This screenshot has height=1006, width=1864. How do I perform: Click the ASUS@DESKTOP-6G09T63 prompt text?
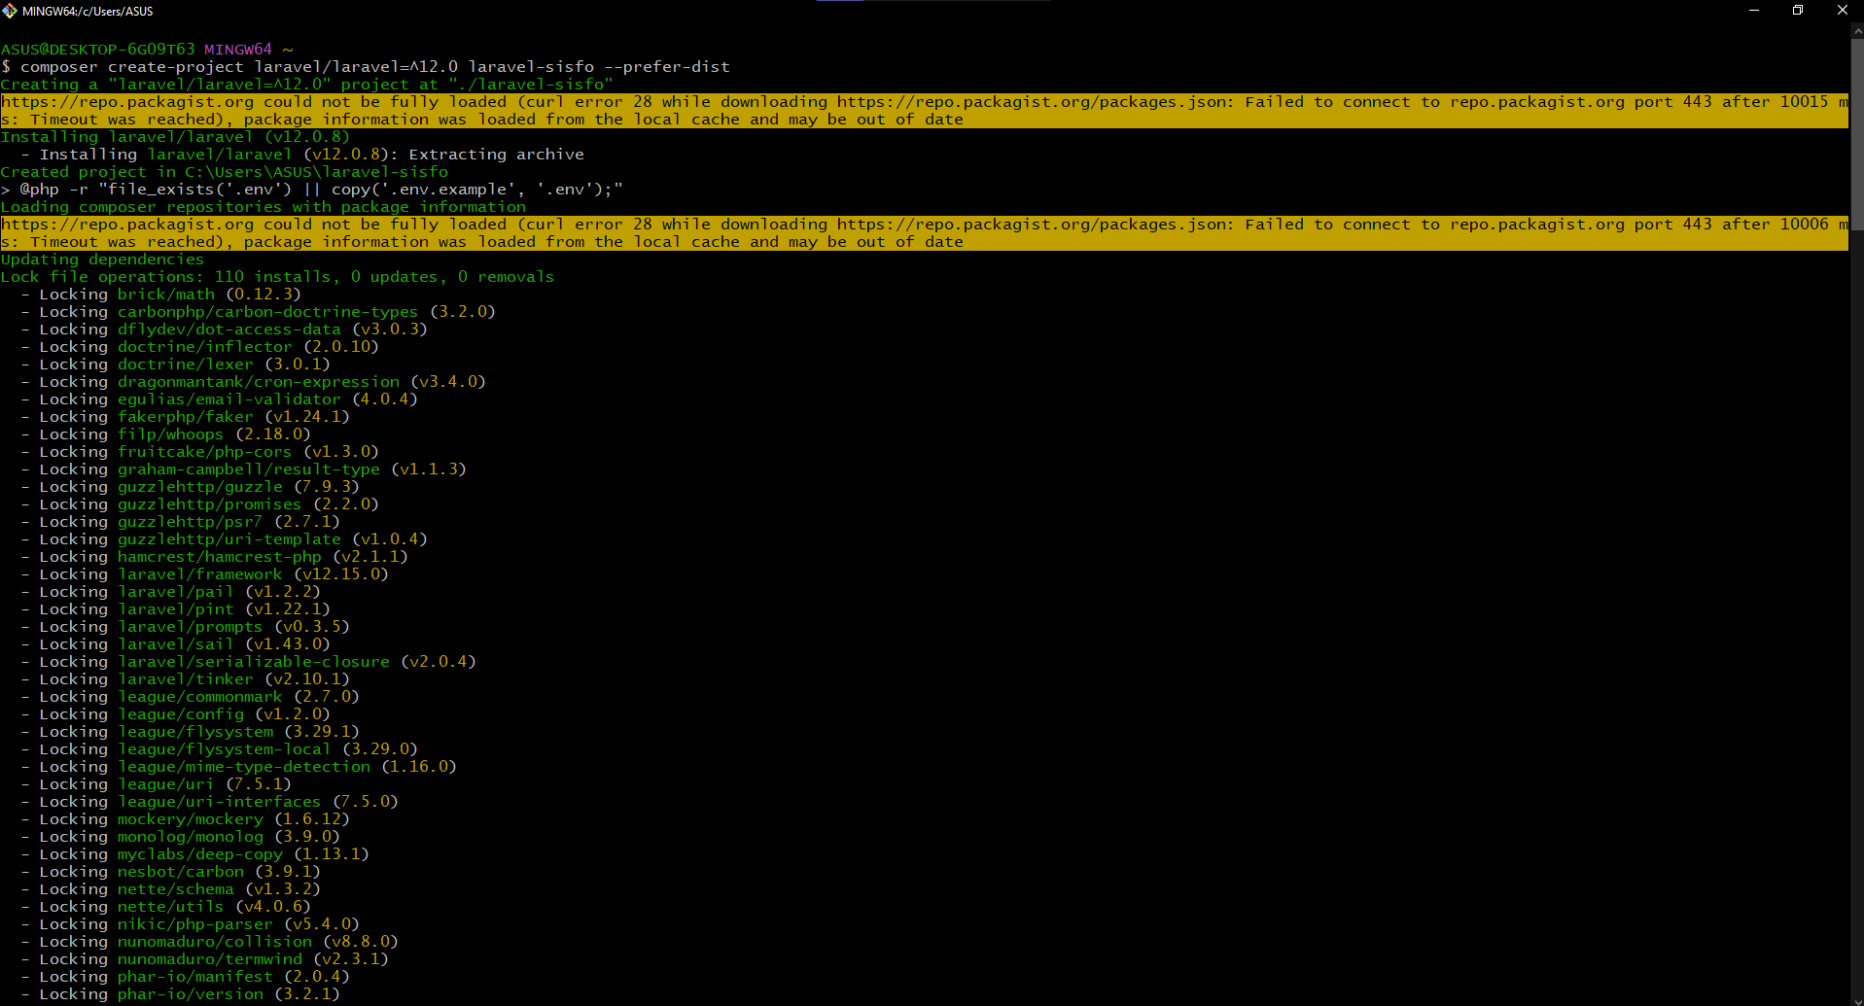tap(97, 49)
